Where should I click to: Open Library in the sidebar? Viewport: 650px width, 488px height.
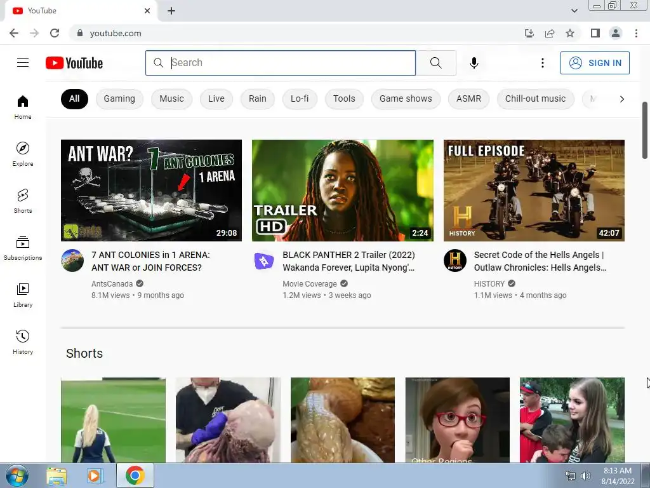click(23, 295)
